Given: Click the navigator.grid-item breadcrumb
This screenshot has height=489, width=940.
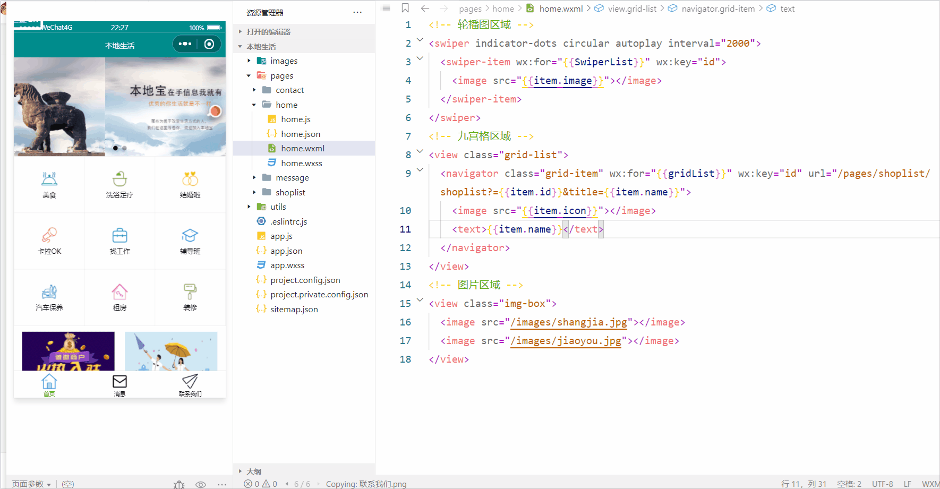Looking at the screenshot, I should click(718, 8).
